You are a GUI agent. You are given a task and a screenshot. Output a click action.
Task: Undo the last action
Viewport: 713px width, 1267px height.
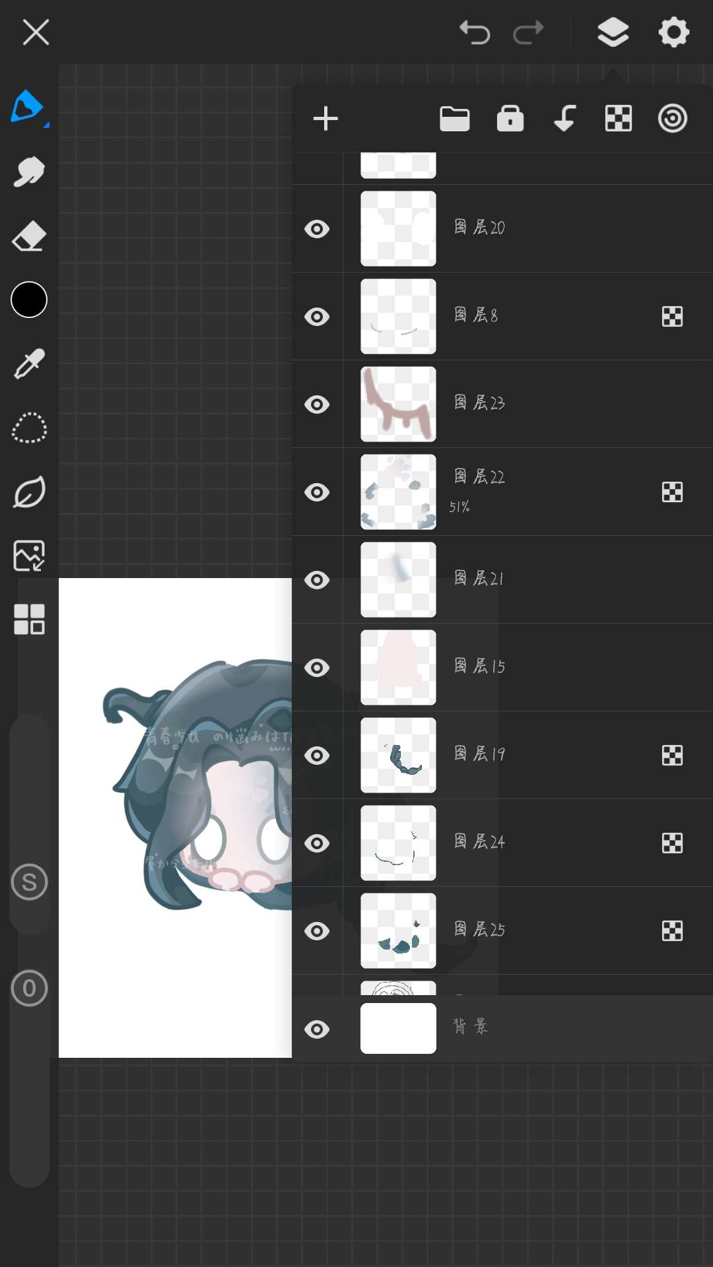[475, 32]
